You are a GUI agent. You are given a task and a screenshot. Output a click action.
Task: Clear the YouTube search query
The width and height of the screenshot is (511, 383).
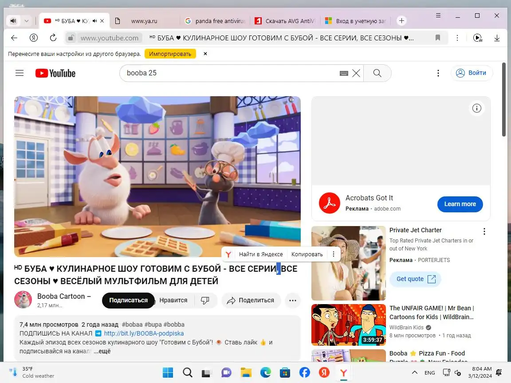pos(356,73)
